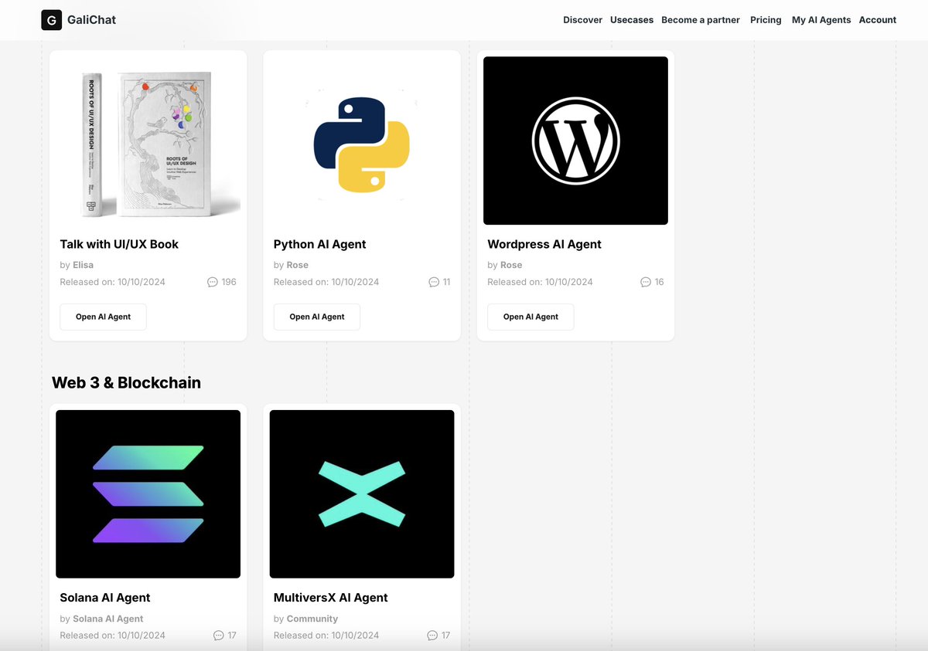
Task: Click the MultiversX logo thumbnail
Action: coord(362,494)
